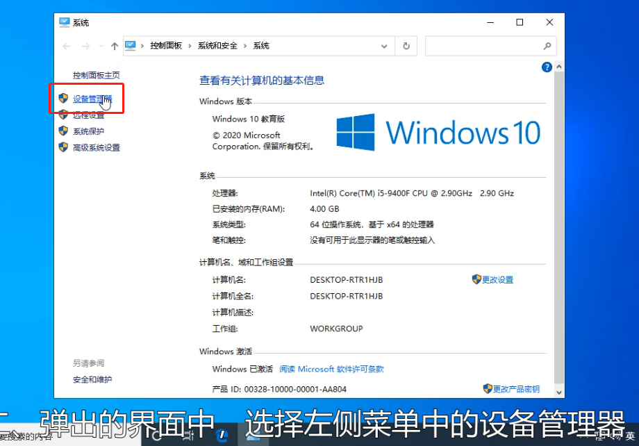Open help with blue question icon
The width and height of the screenshot is (639, 446).
pos(547,67)
